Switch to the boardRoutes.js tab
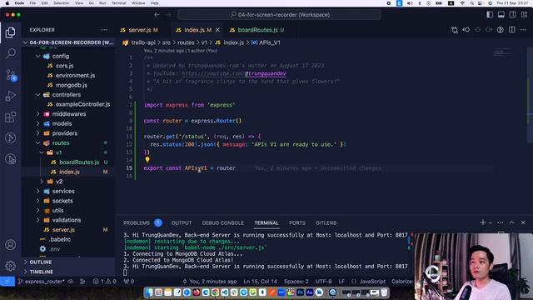This screenshot has width=533, height=300. (257, 30)
